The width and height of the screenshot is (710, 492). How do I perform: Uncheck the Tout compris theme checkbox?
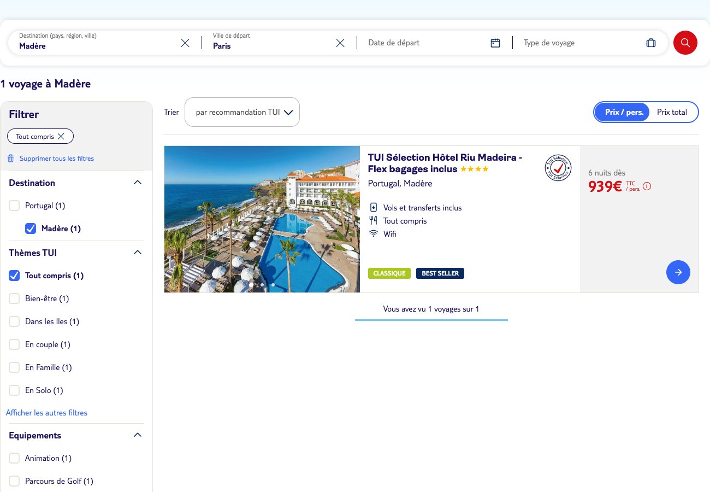point(14,276)
